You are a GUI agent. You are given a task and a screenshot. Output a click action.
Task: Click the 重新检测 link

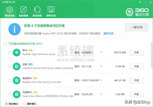coord(108,34)
